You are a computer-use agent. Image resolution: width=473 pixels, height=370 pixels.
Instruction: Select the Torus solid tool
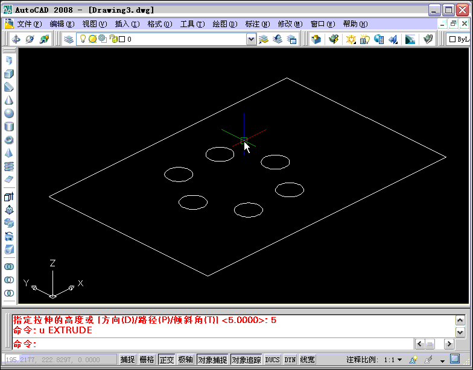point(9,140)
